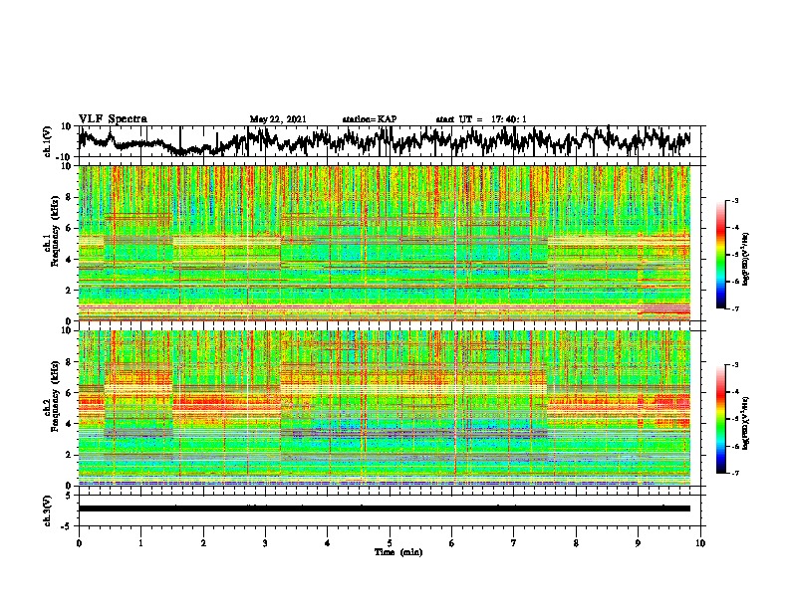789x609 pixels.
Task: Click the "3" tick on the time axis
Action: coord(265,543)
